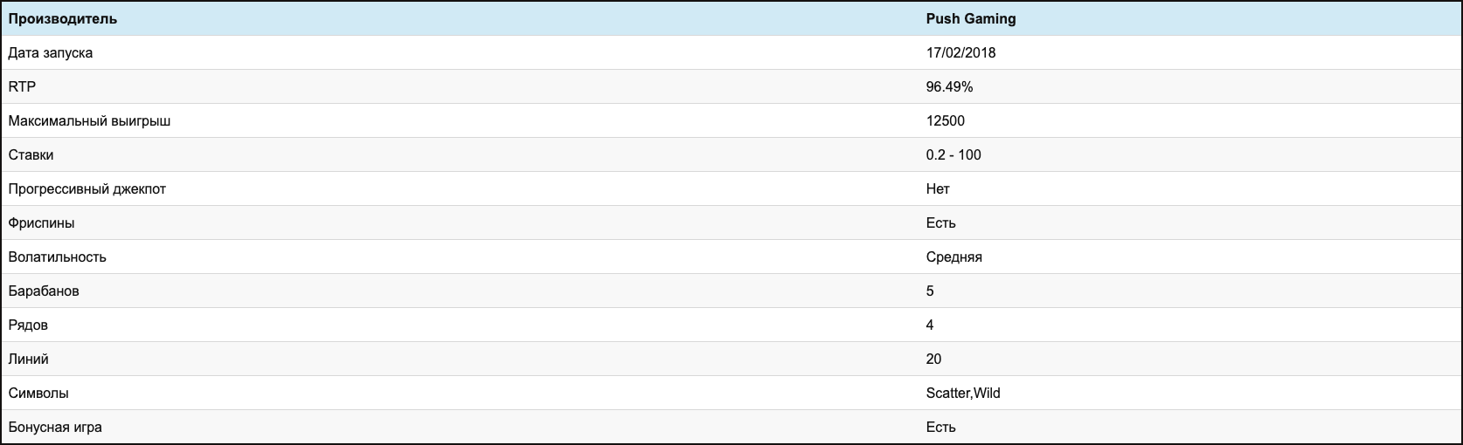Image resolution: width=1463 pixels, height=445 pixels.
Task: Click the "Бонусная игра" row label
Action: [55, 427]
